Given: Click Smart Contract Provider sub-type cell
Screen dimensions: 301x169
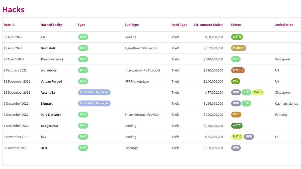Looking at the screenshot, I should pos(142,115).
